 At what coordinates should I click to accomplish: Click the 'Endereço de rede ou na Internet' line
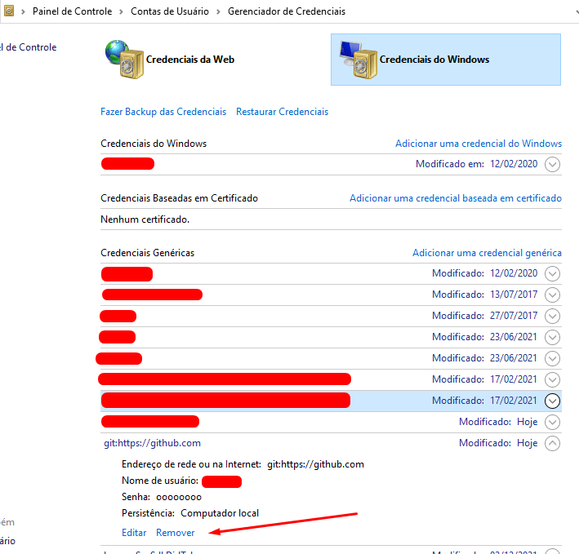(243, 464)
